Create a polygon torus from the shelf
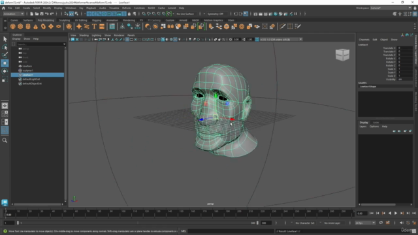The width and height of the screenshot is (418, 235). pyautogui.click(x=43, y=26)
